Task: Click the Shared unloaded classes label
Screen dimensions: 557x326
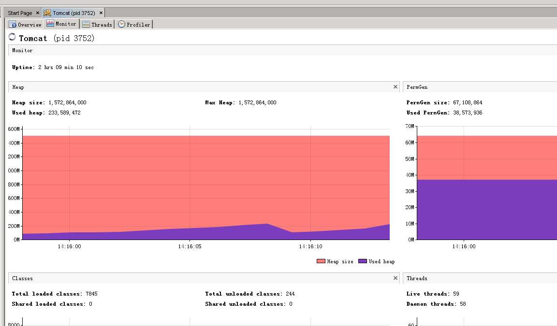Action: pyautogui.click(x=246, y=304)
